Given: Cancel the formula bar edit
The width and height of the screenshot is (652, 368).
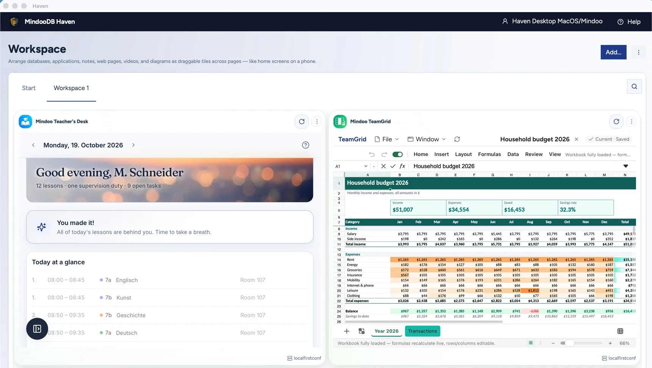Looking at the screenshot, I should pyautogui.click(x=383, y=166).
